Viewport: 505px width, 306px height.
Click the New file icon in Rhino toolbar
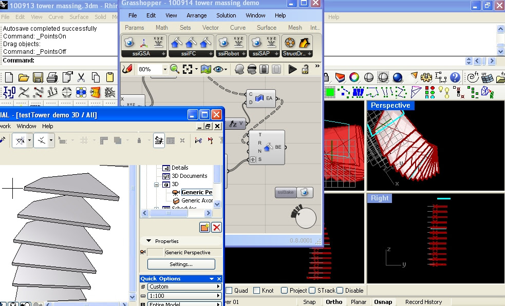tap(9, 77)
